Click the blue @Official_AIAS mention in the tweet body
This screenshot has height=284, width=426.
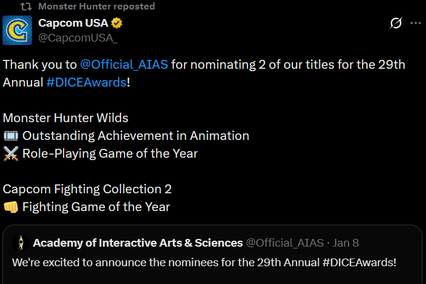124,65
